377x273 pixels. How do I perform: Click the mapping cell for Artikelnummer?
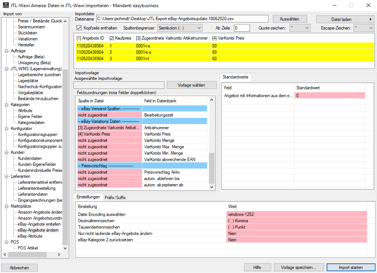click(109, 128)
